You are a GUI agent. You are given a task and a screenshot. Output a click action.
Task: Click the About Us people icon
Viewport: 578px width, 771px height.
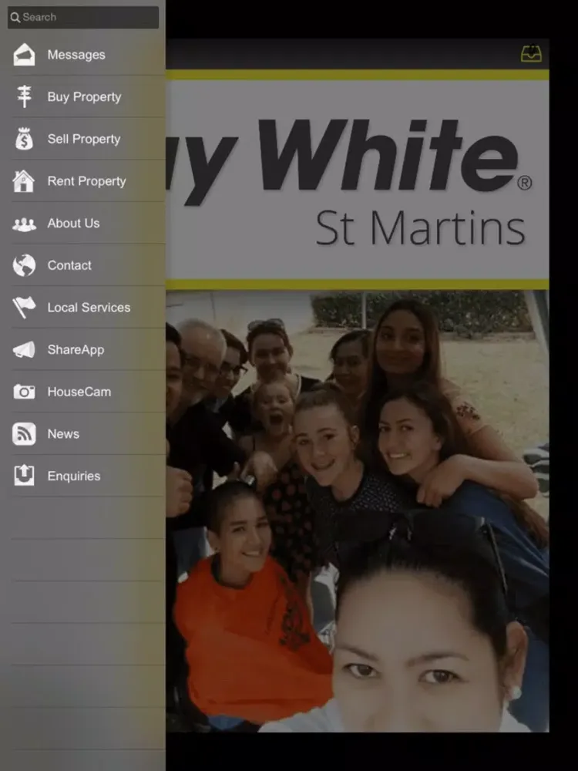[x=24, y=224]
